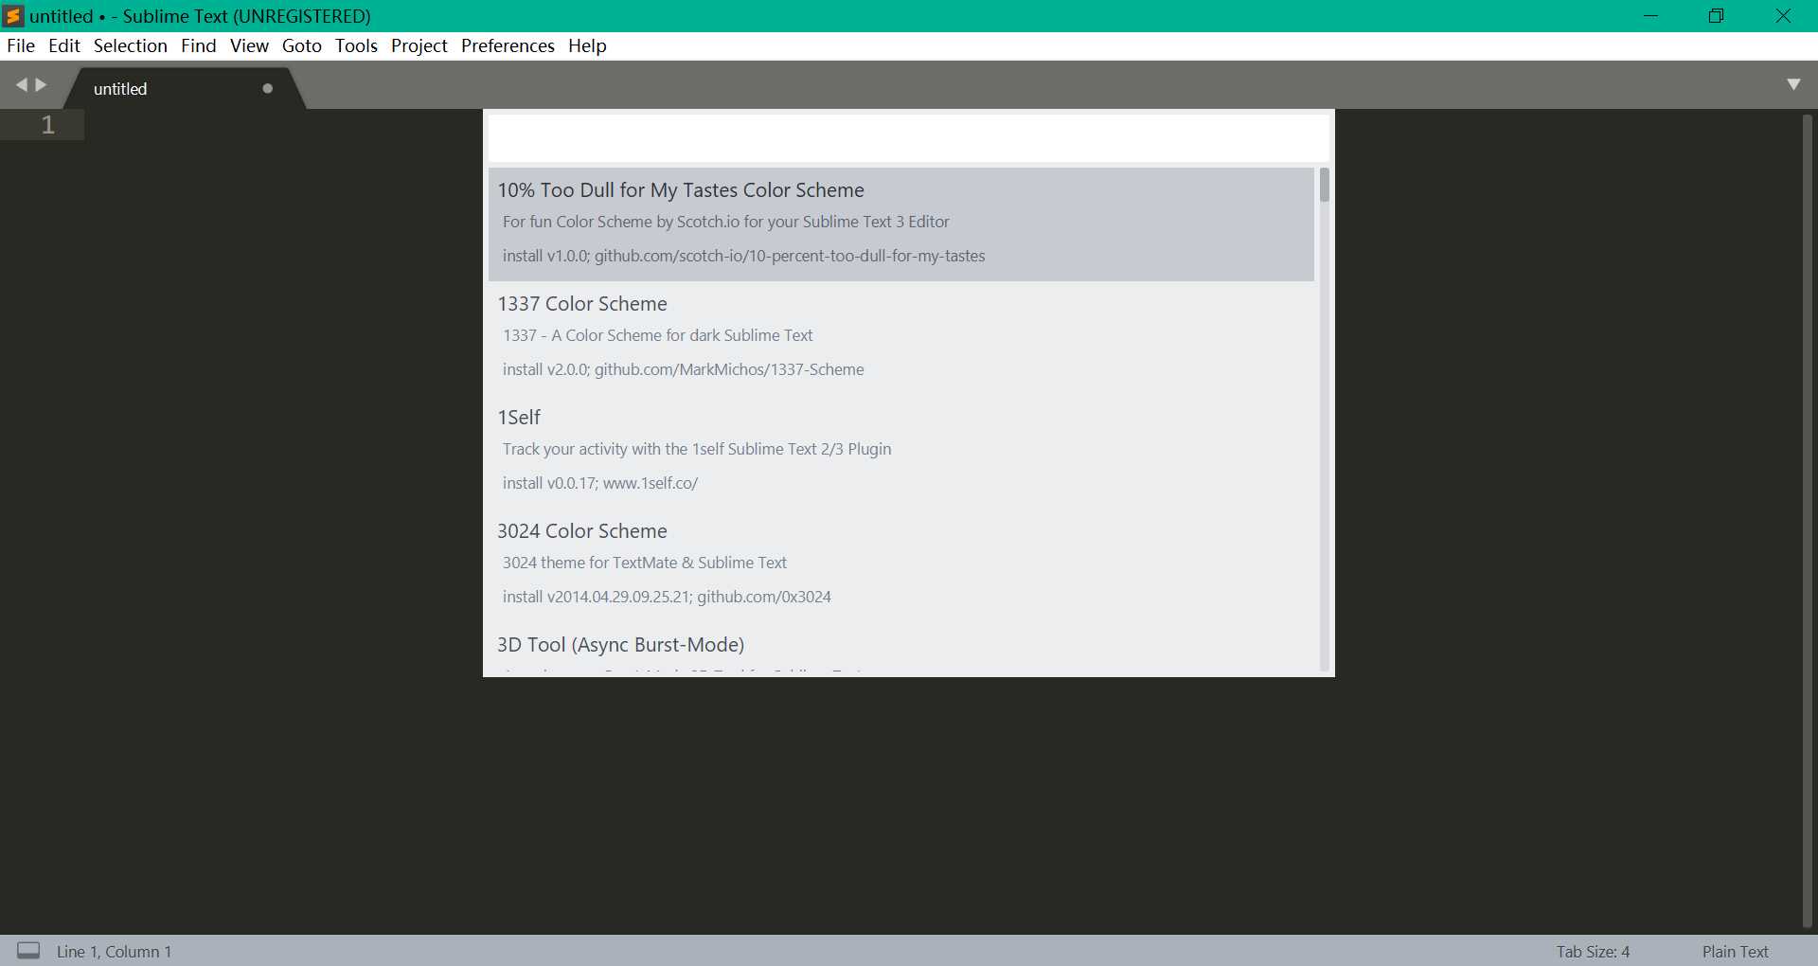Select the 1Self package entry
This screenshot has height=966, width=1818.
coord(900,451)
